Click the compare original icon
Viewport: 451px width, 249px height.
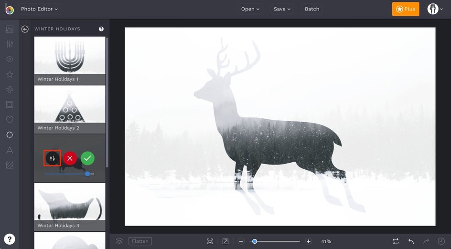tap(396, 241)
